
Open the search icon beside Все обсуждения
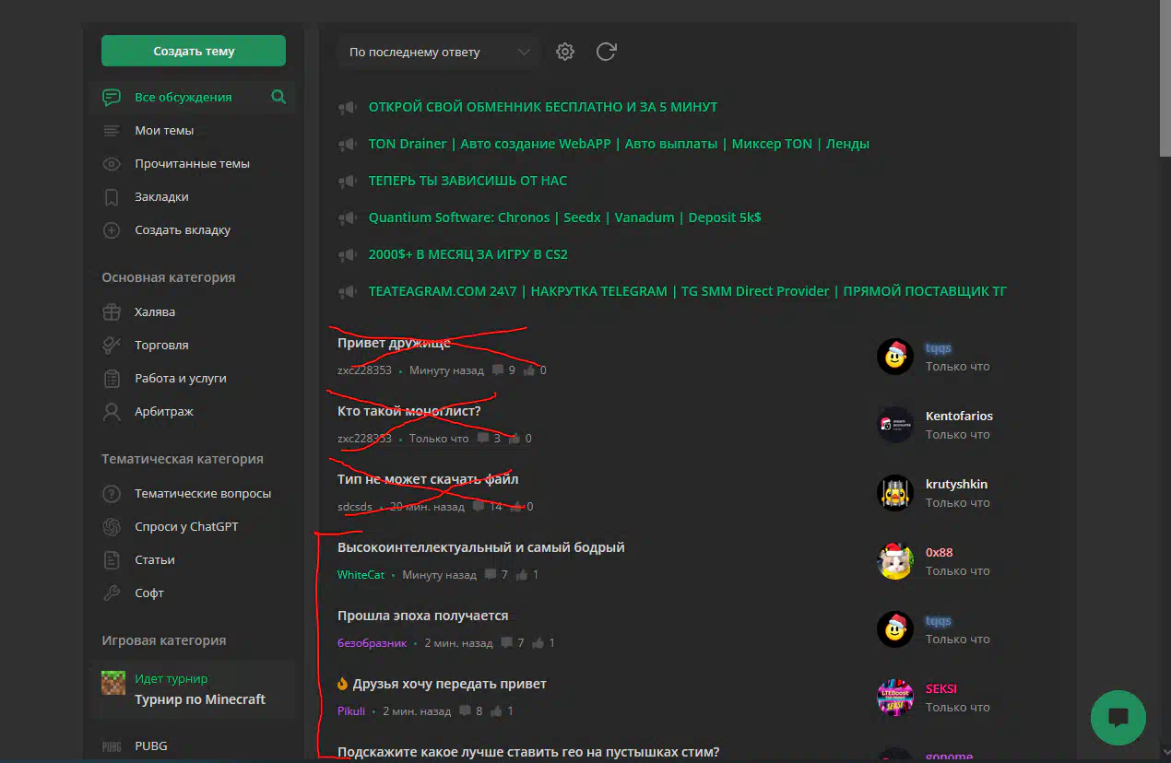pos(278,97)
